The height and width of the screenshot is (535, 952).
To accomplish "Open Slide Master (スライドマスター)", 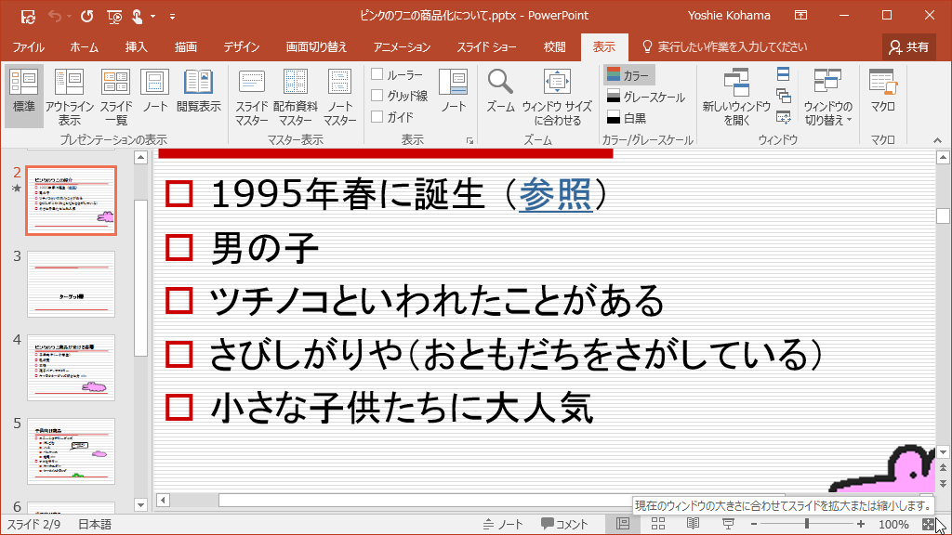I will (x=252, y=96).
